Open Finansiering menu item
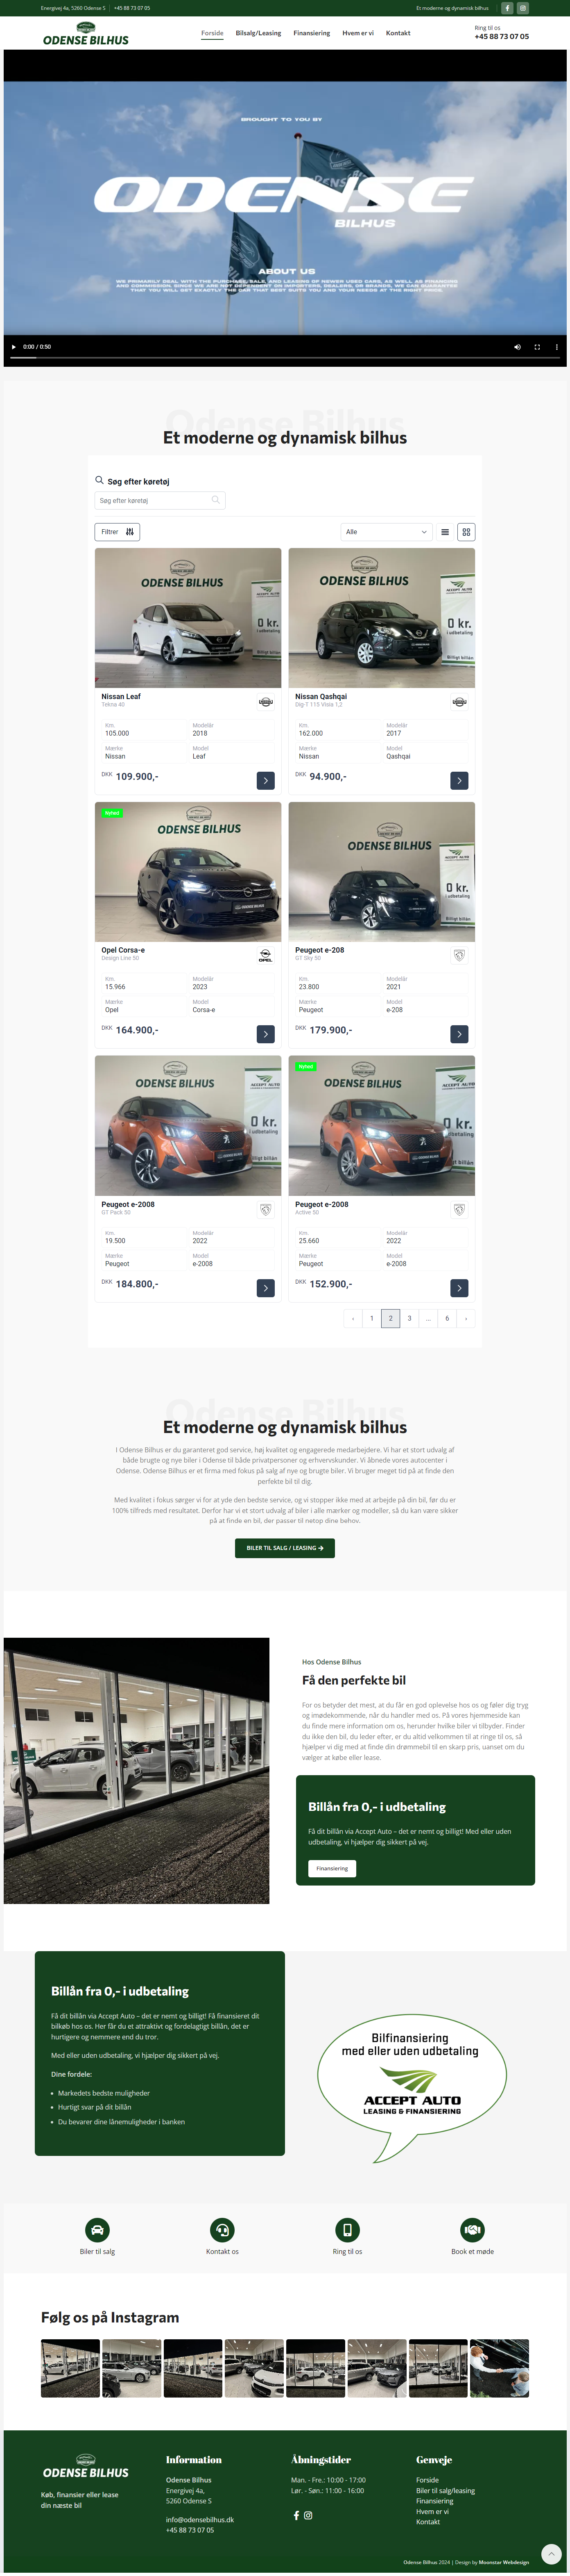This screenshot has height=2576, width=570. coord(312,33)
